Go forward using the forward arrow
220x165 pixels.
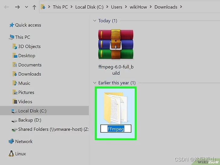pyautogui.click(x=18, y=7)
